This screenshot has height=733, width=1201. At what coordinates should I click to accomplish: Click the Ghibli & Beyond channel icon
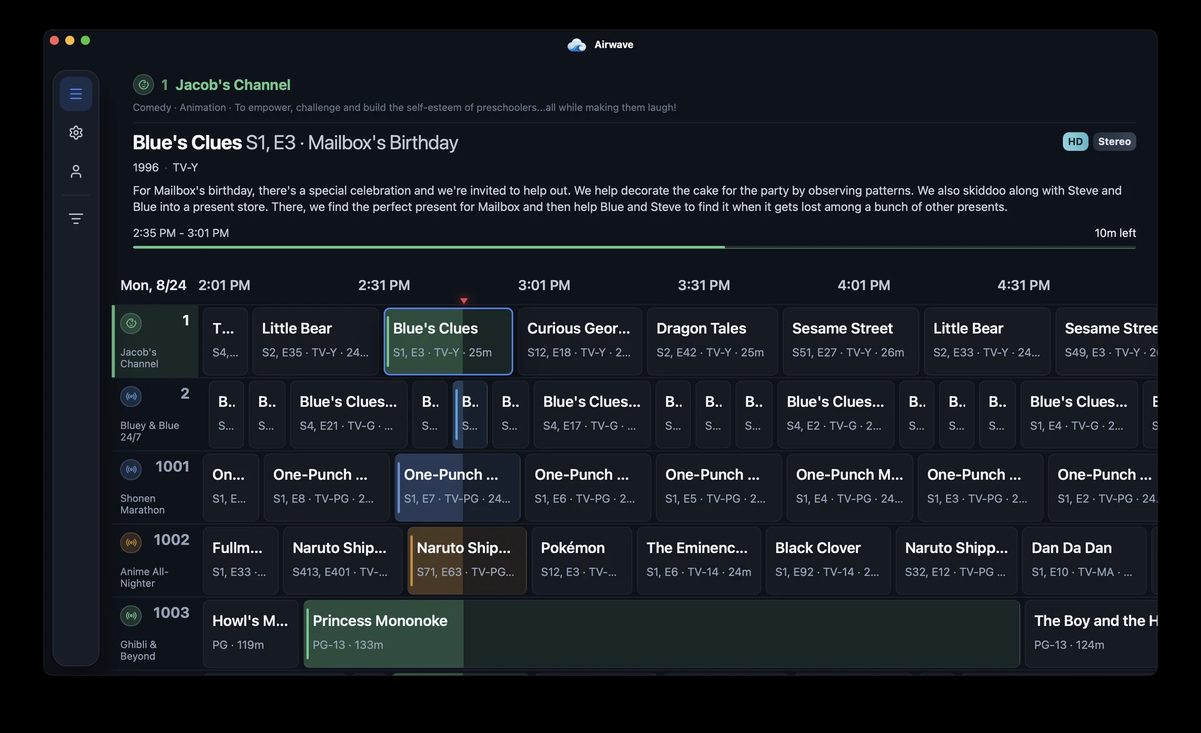pos(131,616)
